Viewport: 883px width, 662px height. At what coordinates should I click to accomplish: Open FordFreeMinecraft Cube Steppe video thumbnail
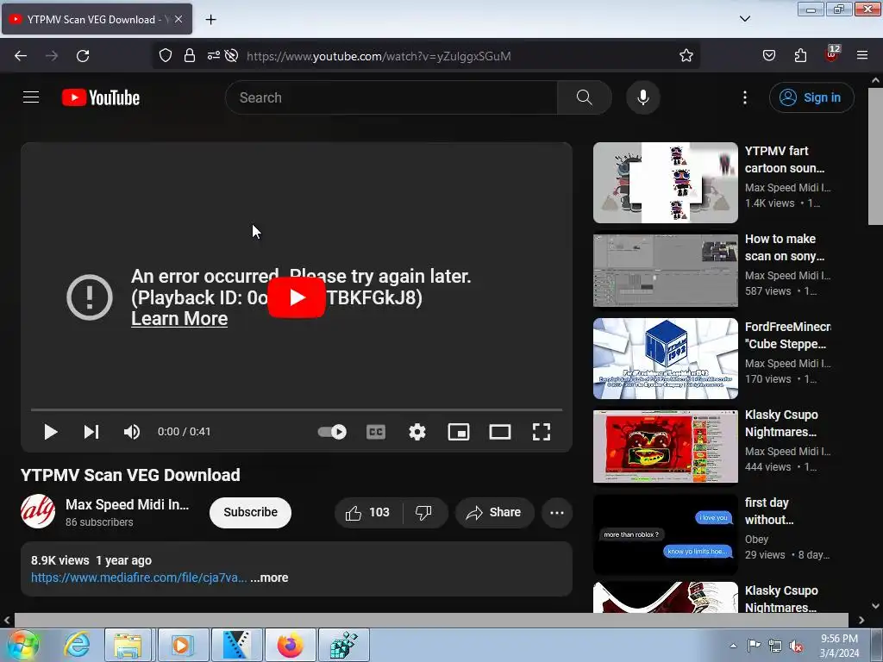(666, 359)
